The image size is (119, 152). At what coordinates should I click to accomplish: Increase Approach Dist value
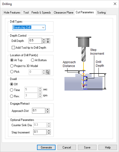click(47, 109)
